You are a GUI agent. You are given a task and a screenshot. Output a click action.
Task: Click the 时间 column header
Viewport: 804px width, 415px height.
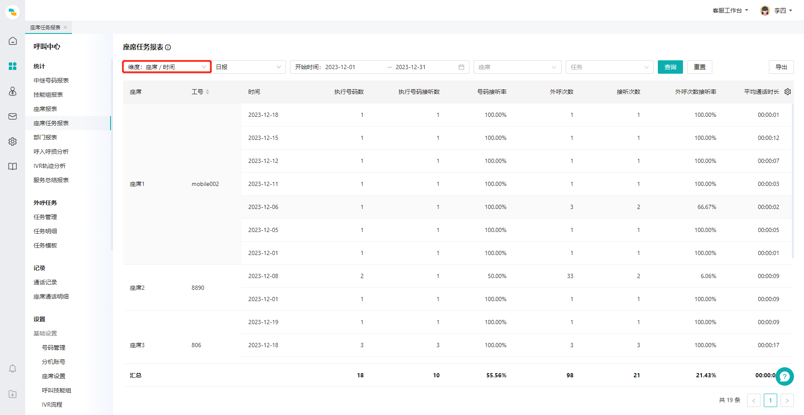click(254, 92)
